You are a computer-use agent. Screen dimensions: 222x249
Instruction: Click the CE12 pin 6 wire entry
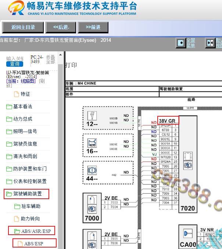(x=169, y=135)
